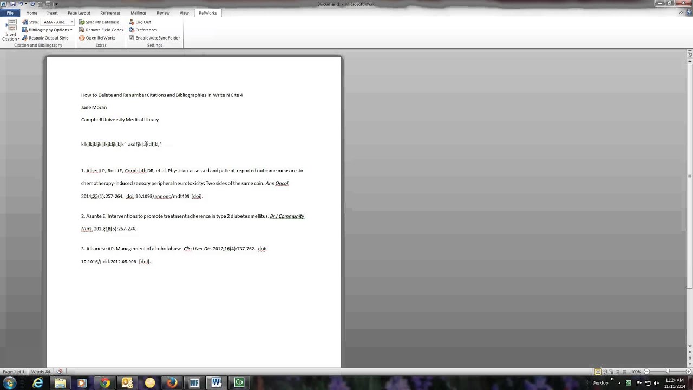693x390 pixels.
Task: Click the Bibliography Options icon
Action: (25, 30)
